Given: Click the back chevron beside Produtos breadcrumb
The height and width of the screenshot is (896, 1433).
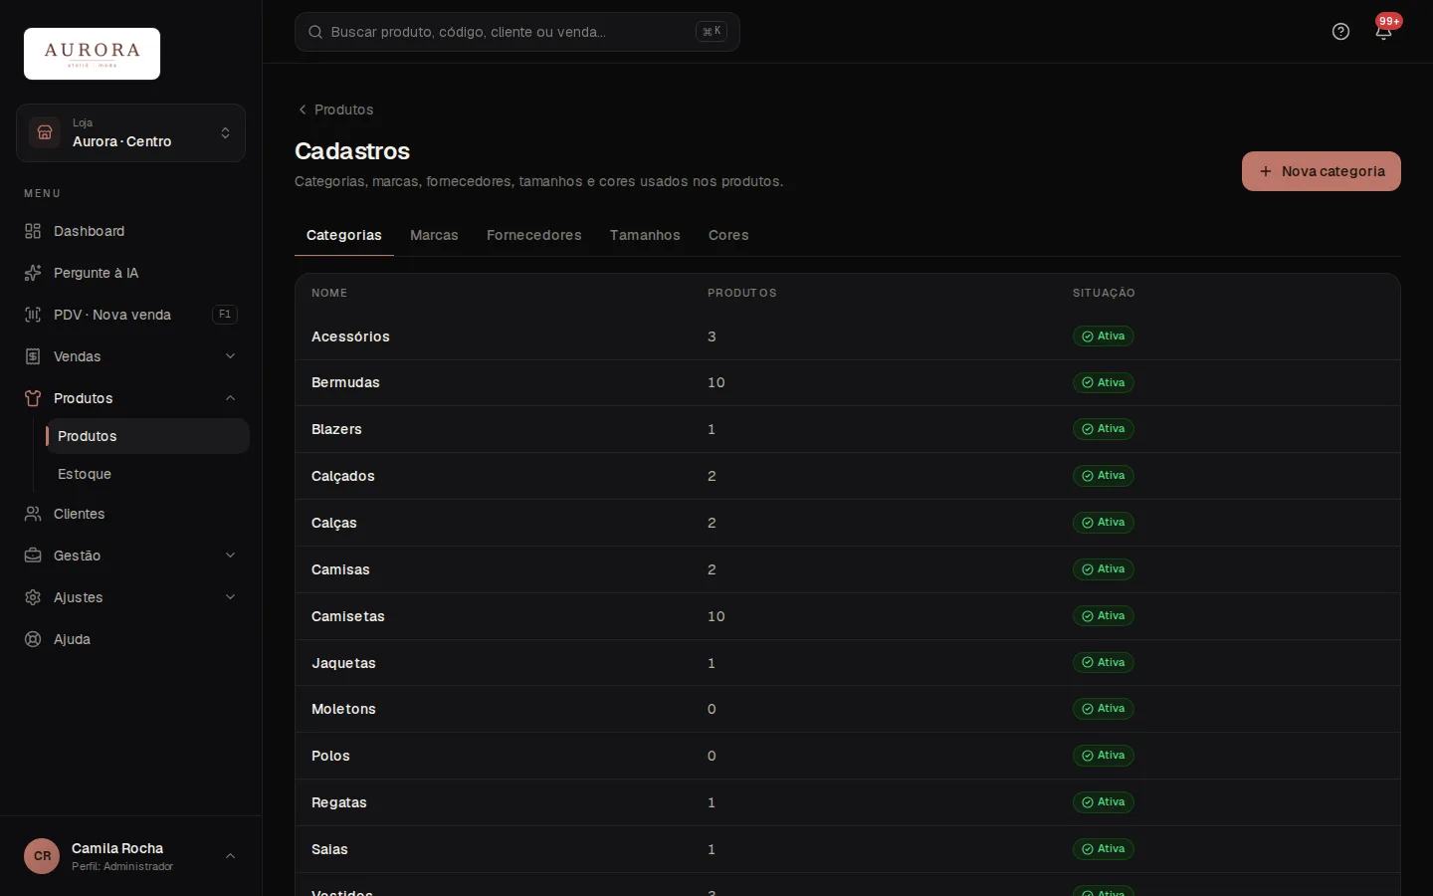Looking at the screenshot, I should [303, 110].
